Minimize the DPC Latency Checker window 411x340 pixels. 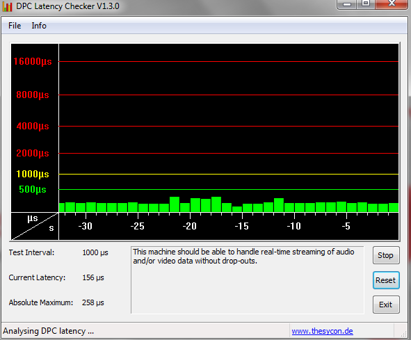coord(346,4)
